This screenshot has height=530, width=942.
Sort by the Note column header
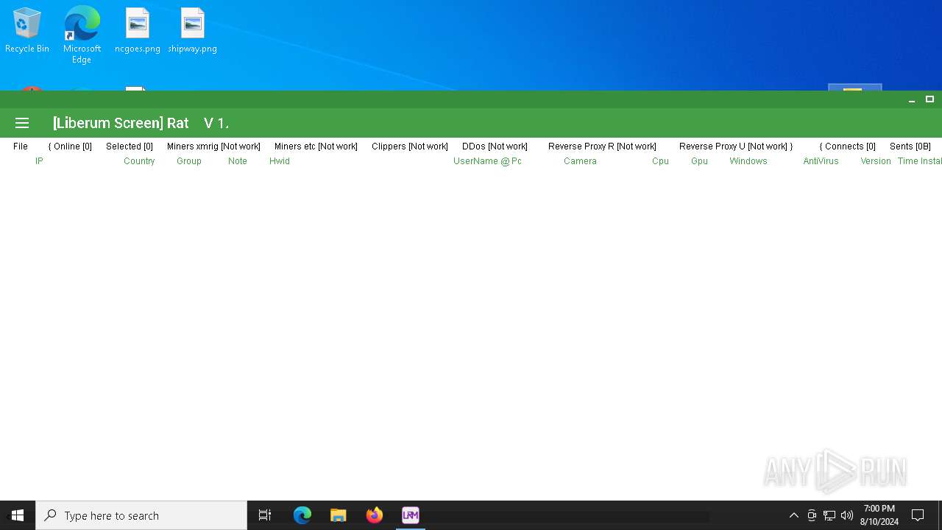238,161
